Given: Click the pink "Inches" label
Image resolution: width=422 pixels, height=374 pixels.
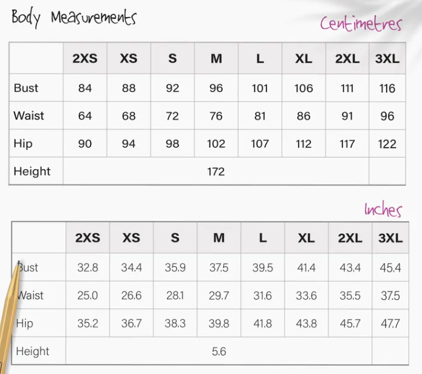Looking at the screenshot, I should point(383,210).
